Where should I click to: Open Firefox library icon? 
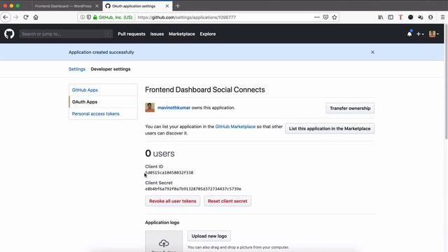point(381,17)
